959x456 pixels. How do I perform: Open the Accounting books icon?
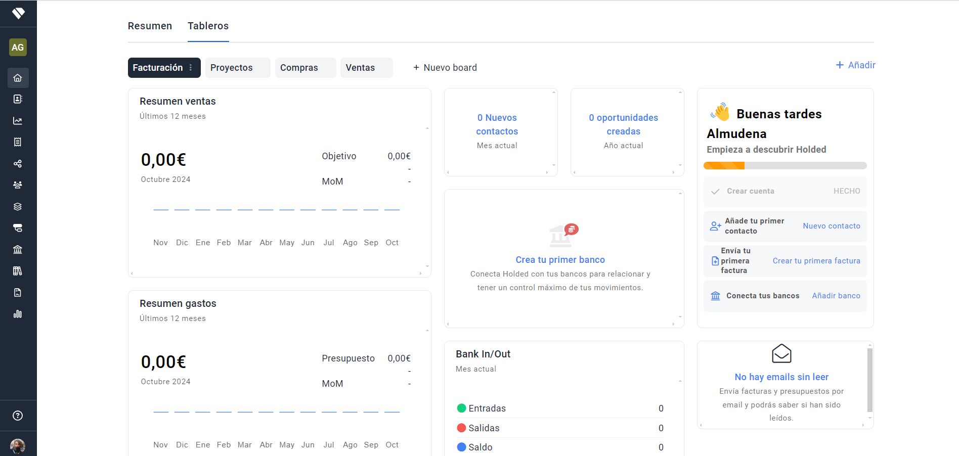[x=18, y=270]
